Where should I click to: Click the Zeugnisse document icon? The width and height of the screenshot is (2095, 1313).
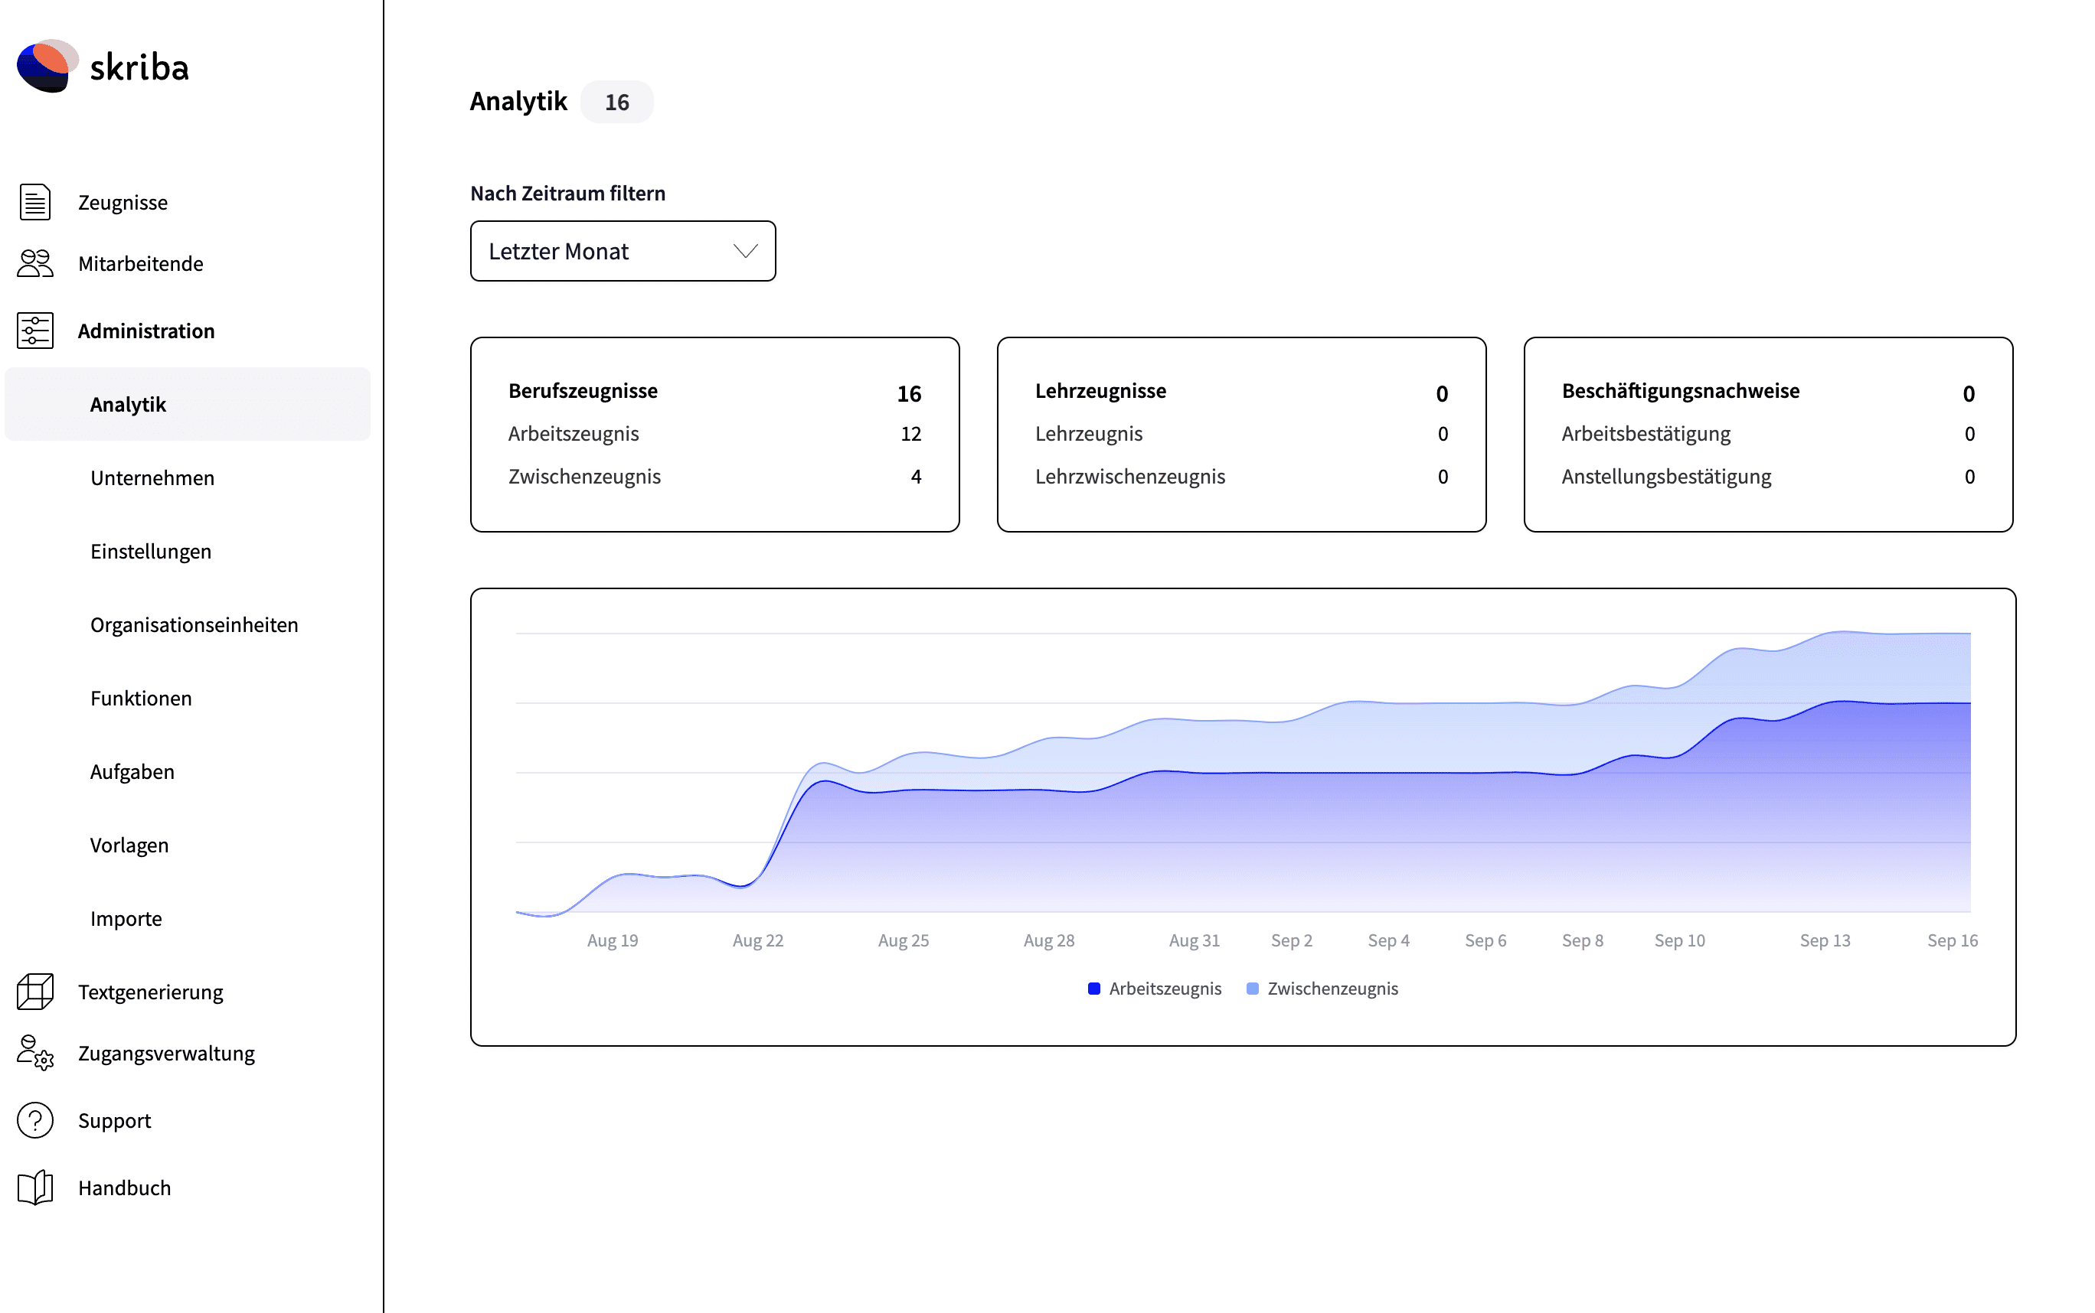(x=34, y=202)
